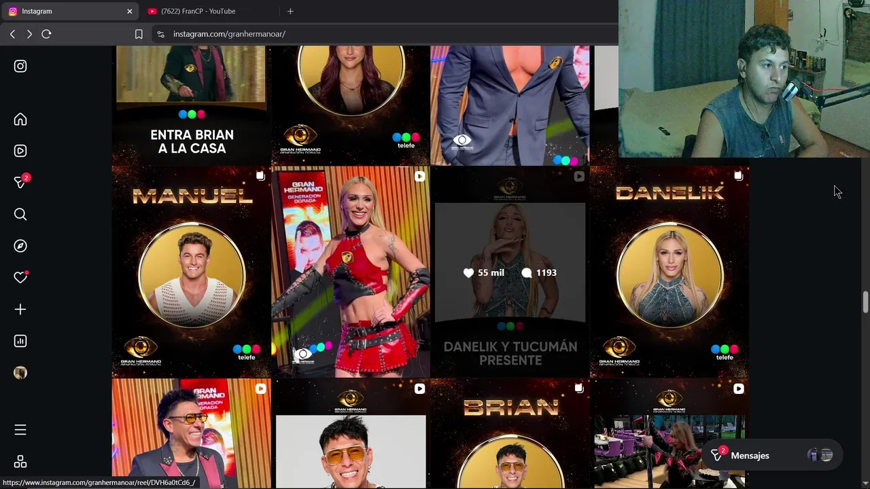Open the blue suit post thumbnail
The image size is (870, 489).
click(x=510, y=105)
